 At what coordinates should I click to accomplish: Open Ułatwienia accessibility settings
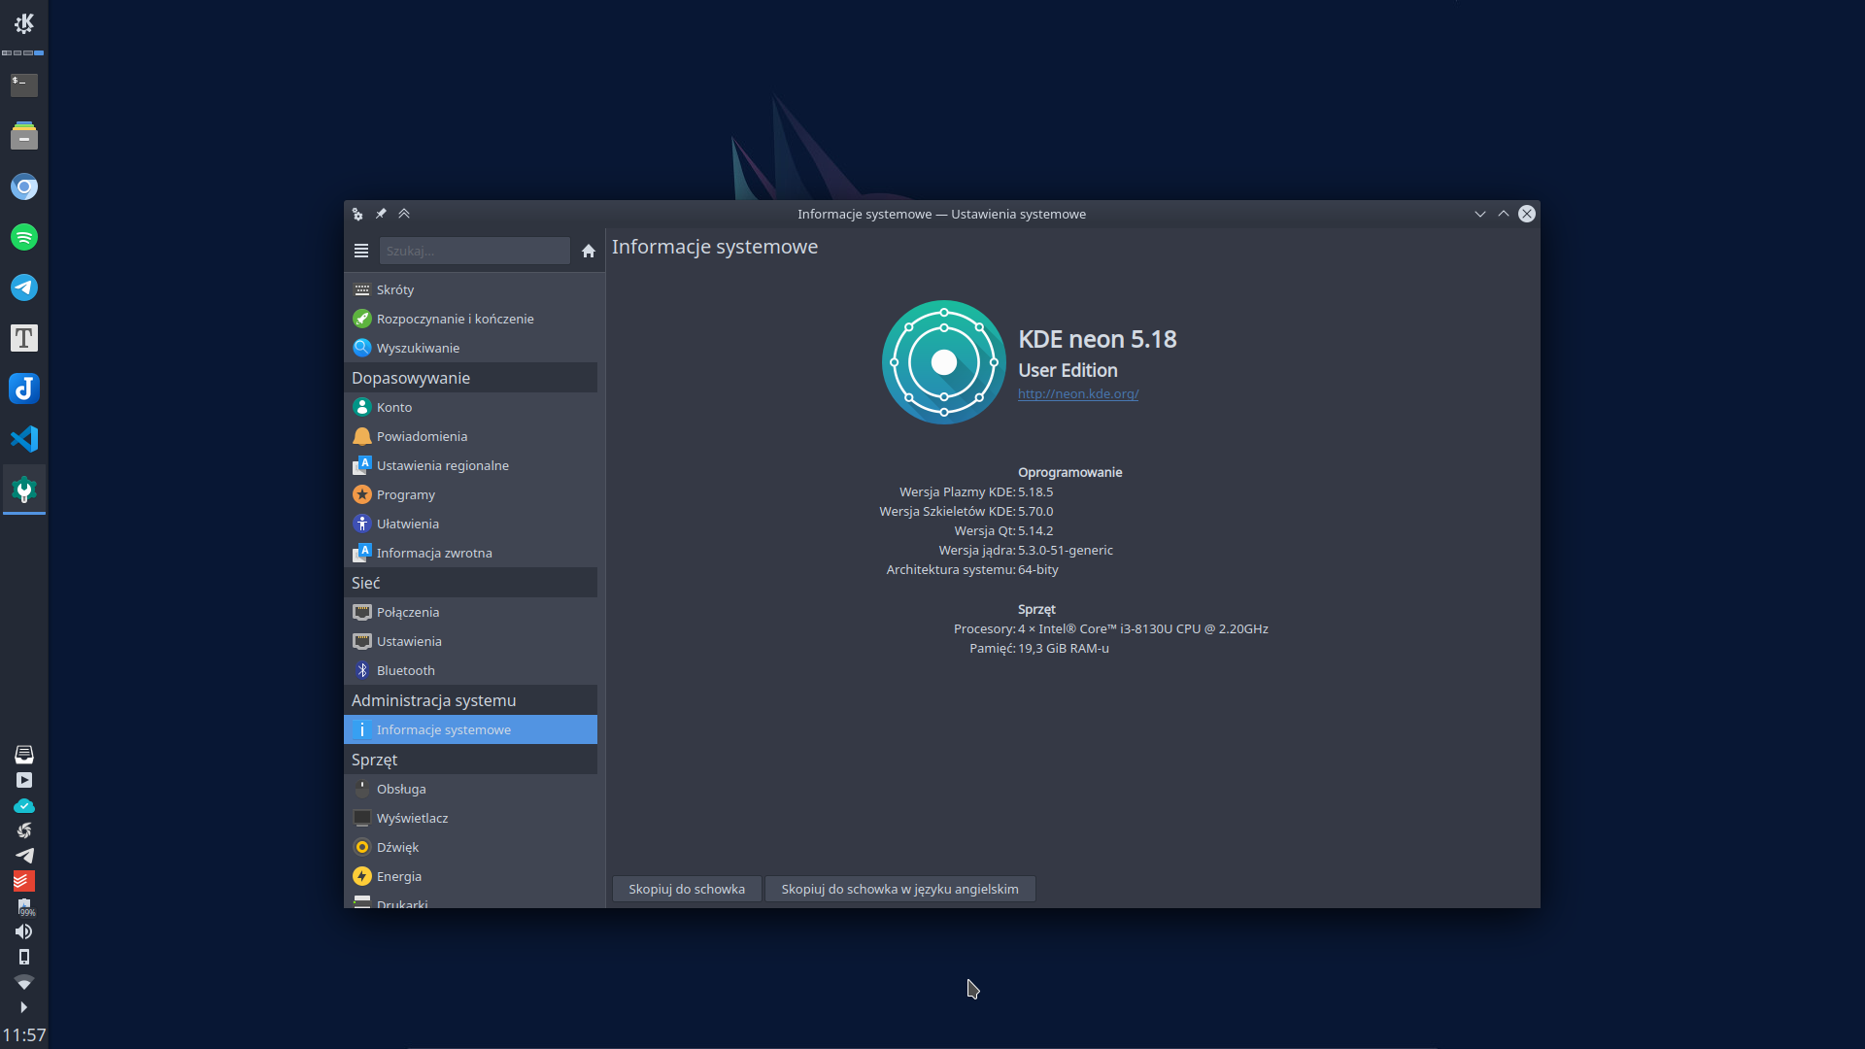[x=470, y=524]
